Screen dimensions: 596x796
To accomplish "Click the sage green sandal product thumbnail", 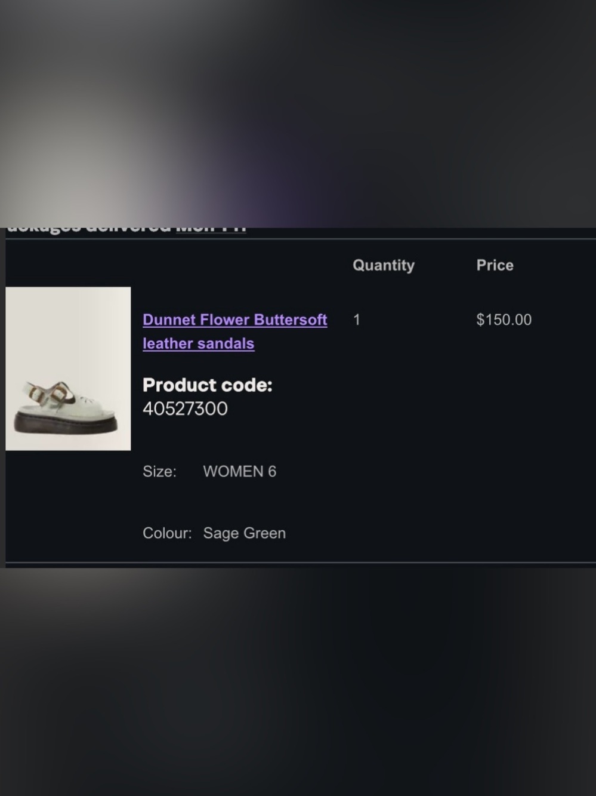I will coord(68,368).
